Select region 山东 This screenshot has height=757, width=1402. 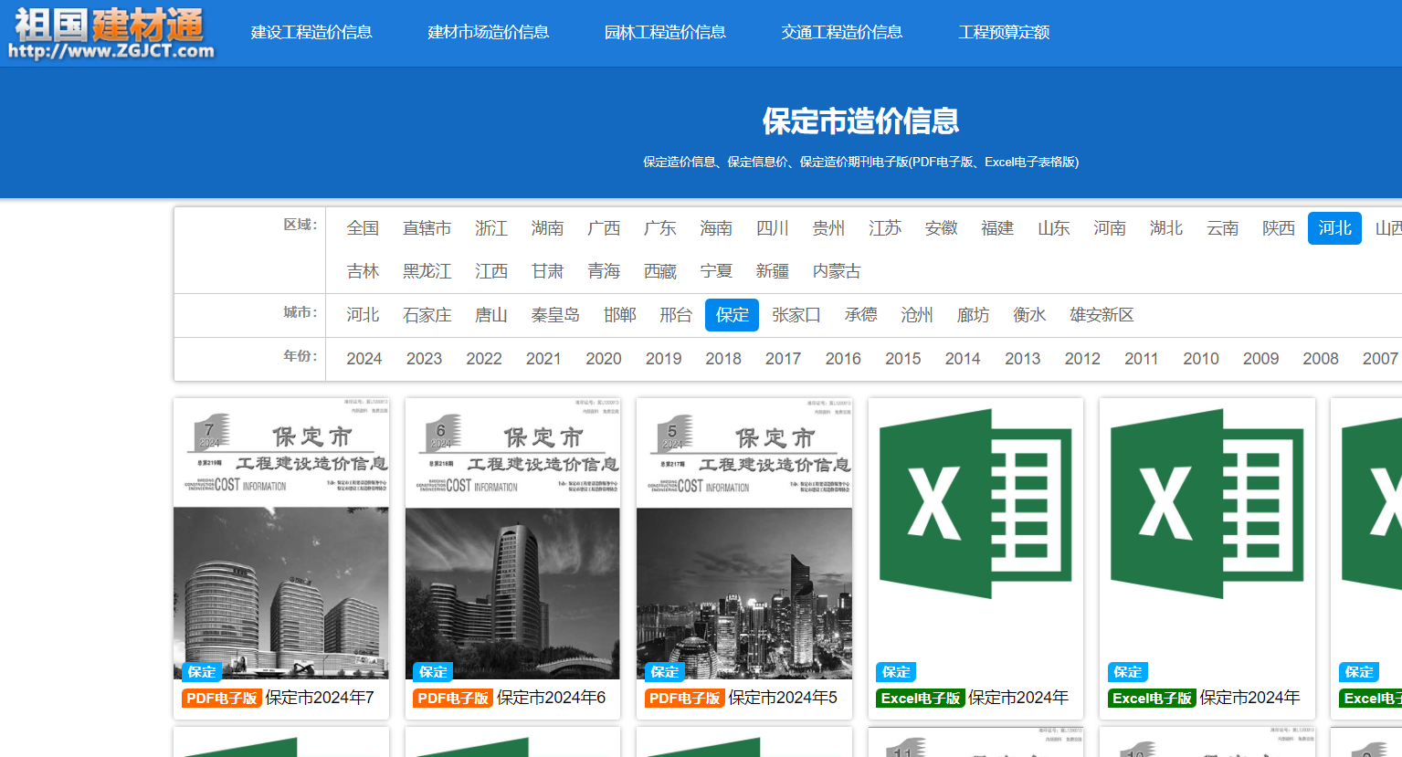[1054, 228]
